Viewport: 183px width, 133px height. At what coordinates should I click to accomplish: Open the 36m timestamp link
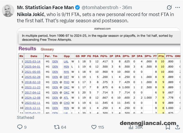127,7
